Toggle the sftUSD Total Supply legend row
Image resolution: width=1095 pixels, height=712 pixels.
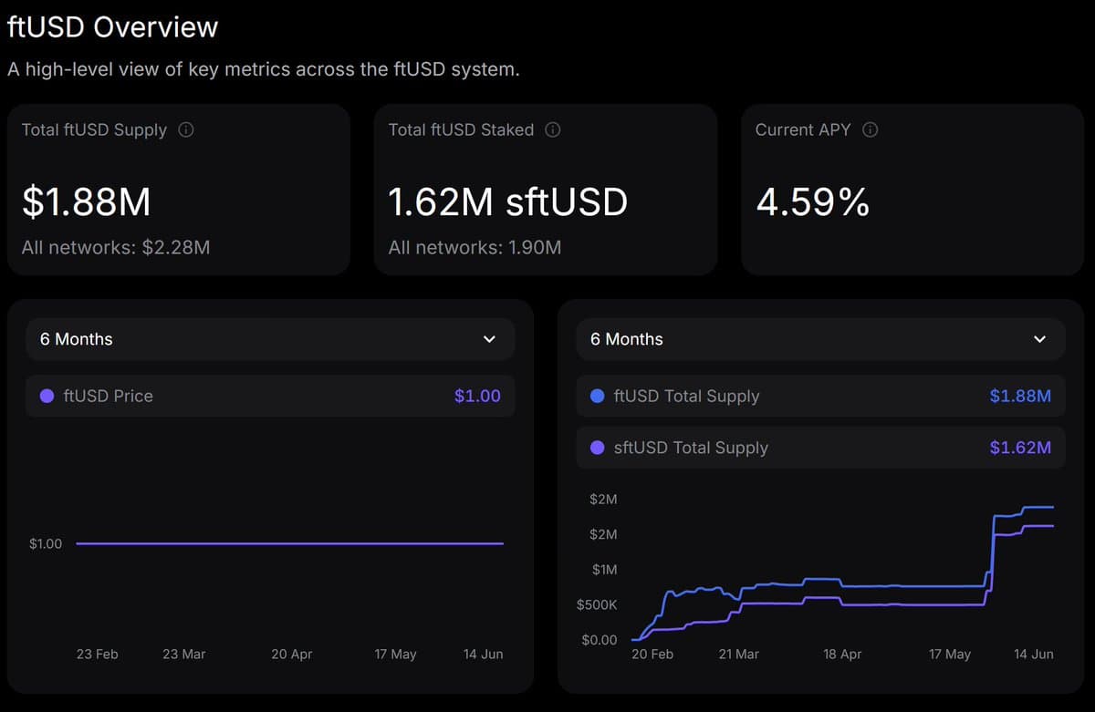(x=820, y=448)
